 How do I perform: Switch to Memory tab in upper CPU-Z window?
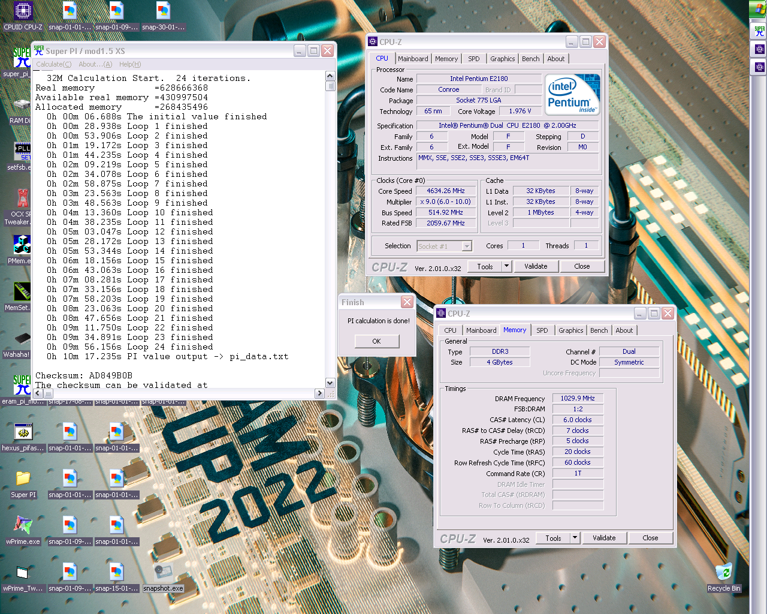click(x=446, y=59)
